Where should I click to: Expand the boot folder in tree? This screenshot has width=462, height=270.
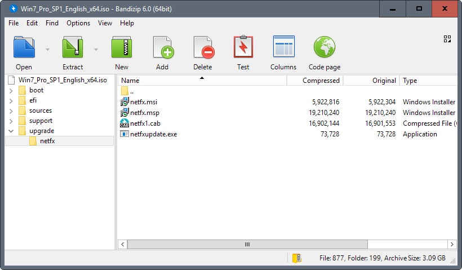point(11,91)
